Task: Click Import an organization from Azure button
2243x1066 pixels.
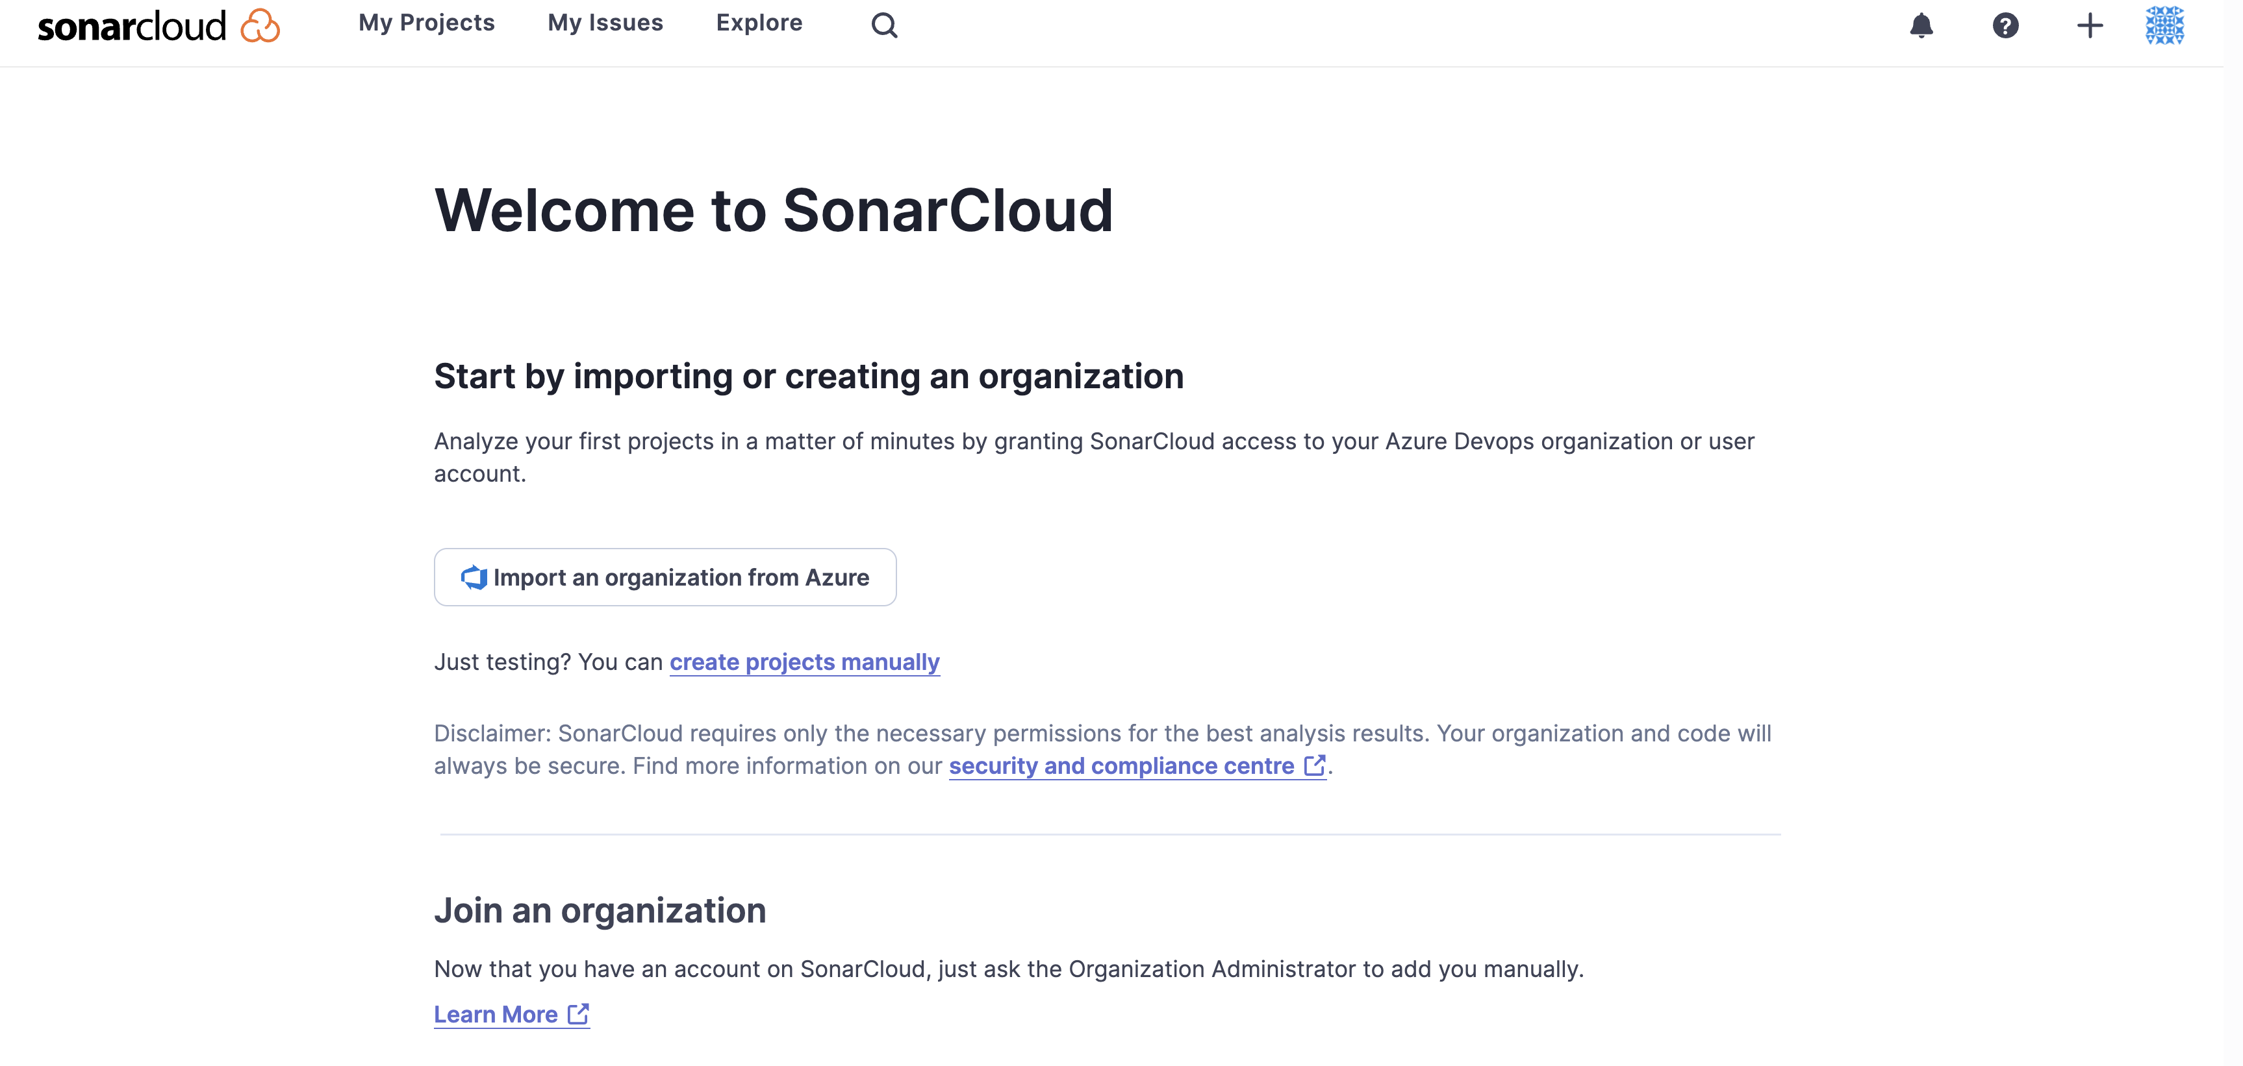Action: [664, 576]
